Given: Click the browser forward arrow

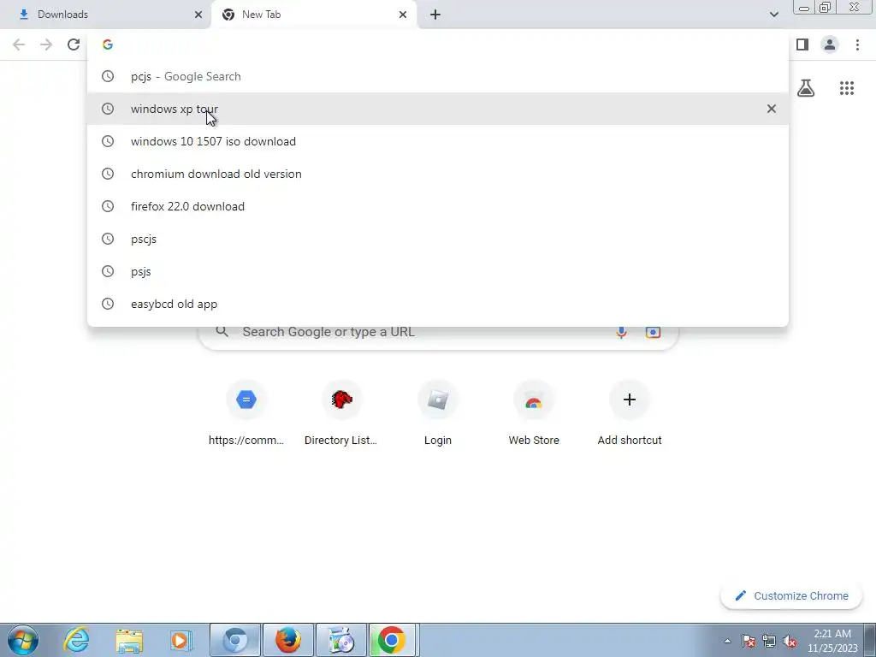Looking at the screenshot, I should coord(46,44).
